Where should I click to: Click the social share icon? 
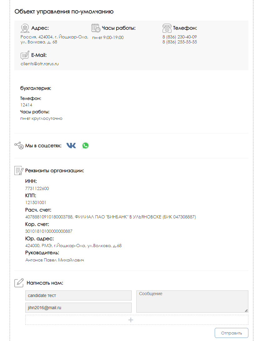point(19,145)
